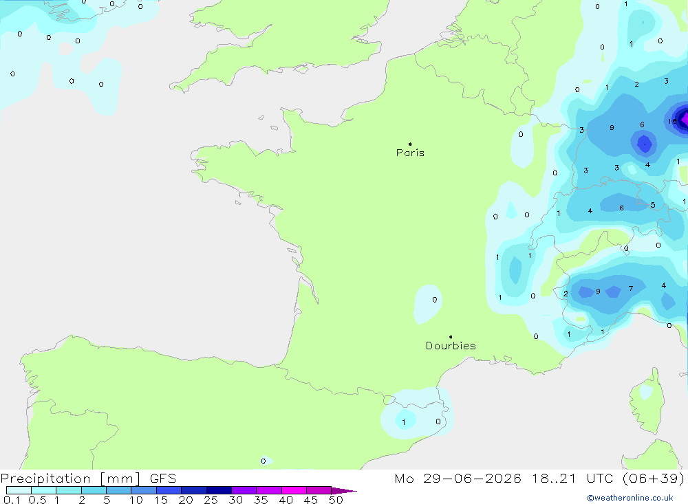Screen dimensions: 688x504
Task: Click the Dourbies city label
Action: (451, 346)
